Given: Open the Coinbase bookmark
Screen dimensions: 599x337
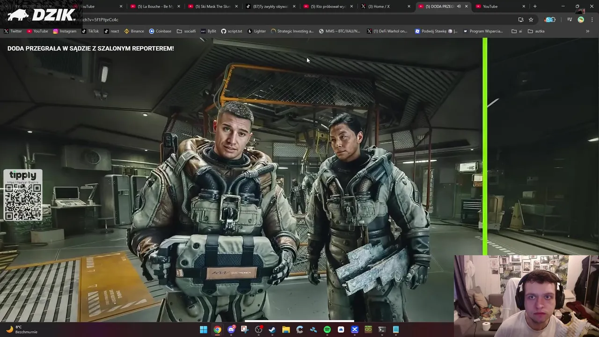Looking at the screenshot, I should (x=160, y=31).
